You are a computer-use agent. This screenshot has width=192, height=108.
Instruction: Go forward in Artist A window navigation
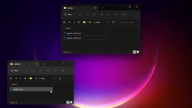click(x=16, y=78)
